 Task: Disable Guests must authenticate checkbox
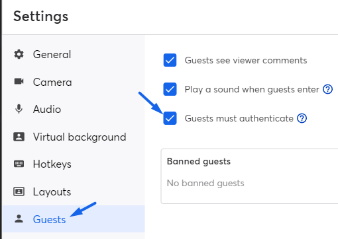click(x=170, y=118)
